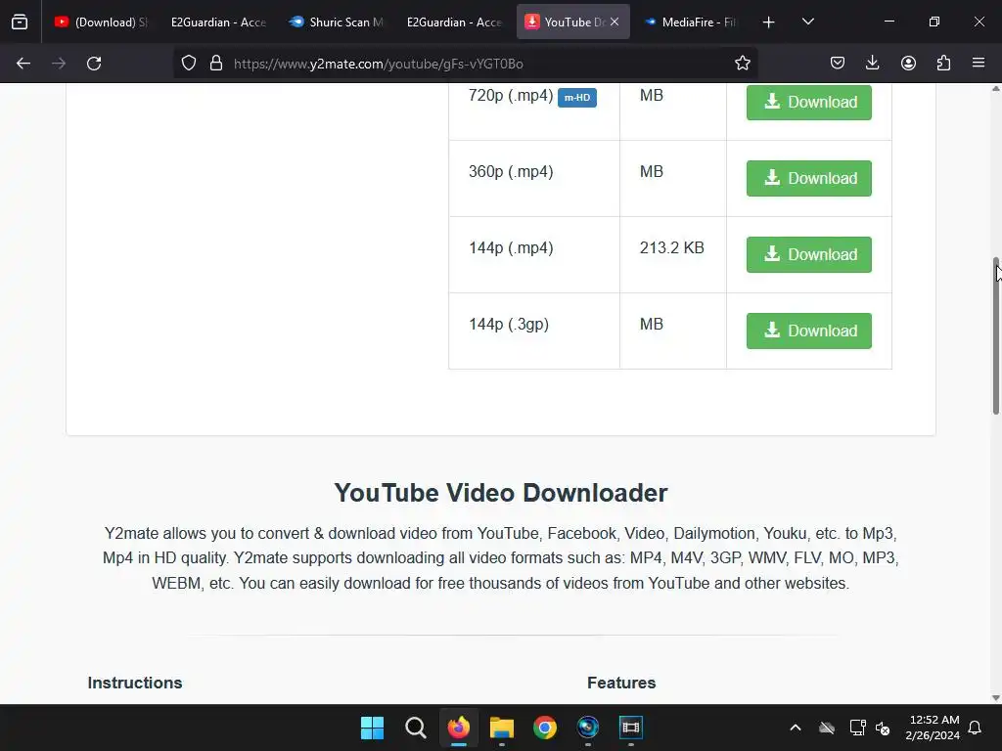The height and width of the screenshot is (751, 1002).
Task: Show Firefox downloads panel
Action: tap(872, 64)
